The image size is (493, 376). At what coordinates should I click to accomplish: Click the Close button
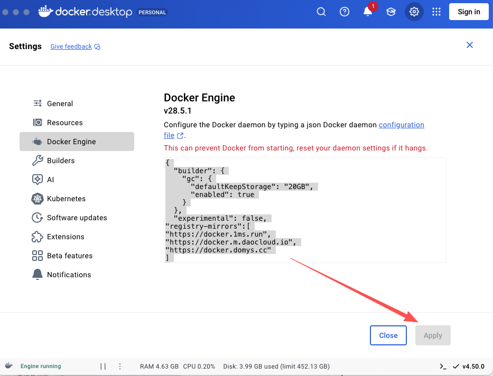tap(388, 335)
